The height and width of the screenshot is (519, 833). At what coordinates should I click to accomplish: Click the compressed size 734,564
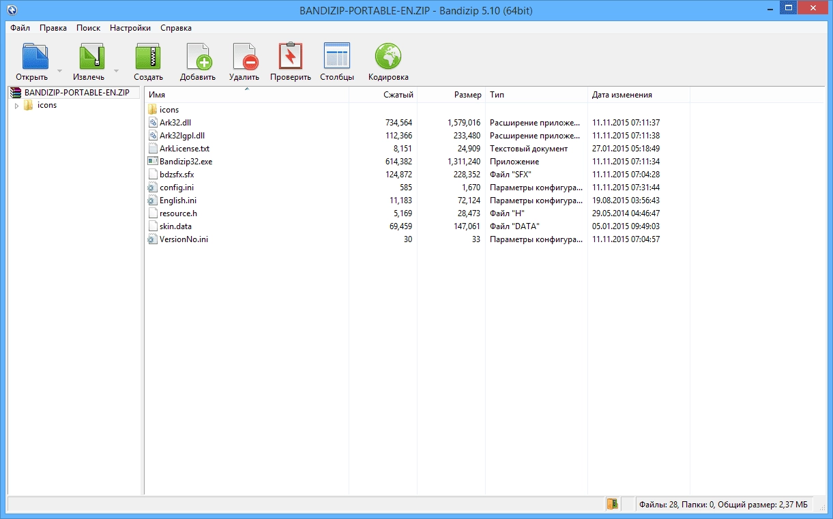pyautogui.click(x=398, y=123)
